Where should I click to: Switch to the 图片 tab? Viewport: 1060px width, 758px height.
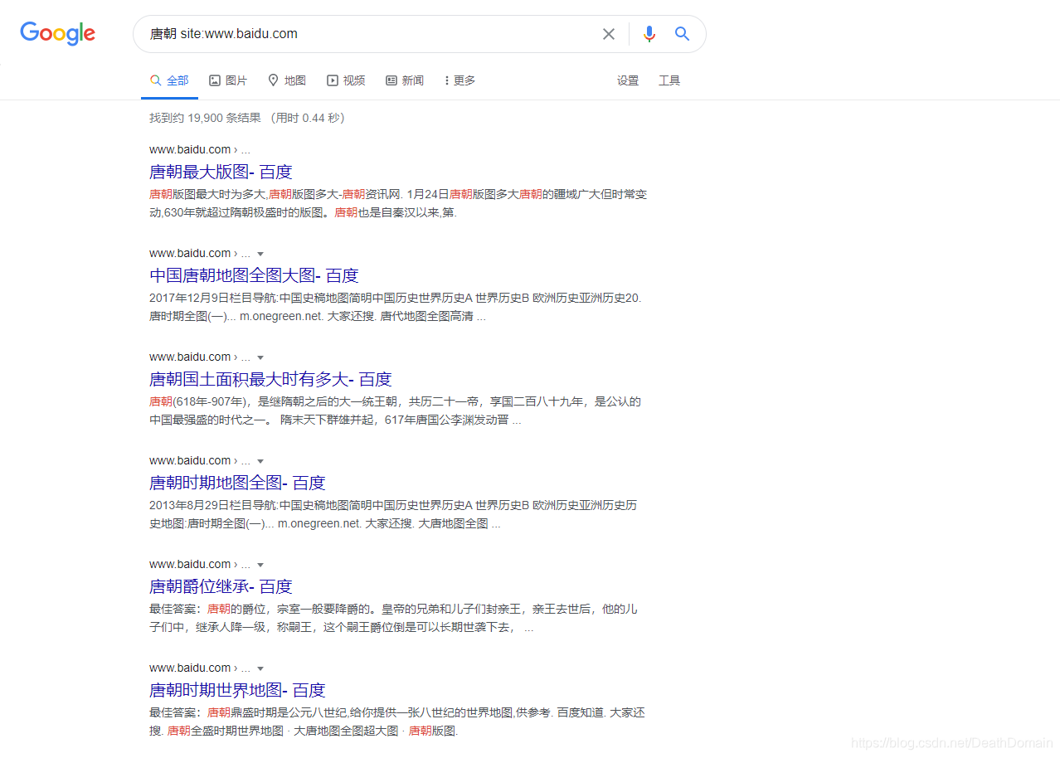(228, 80)
